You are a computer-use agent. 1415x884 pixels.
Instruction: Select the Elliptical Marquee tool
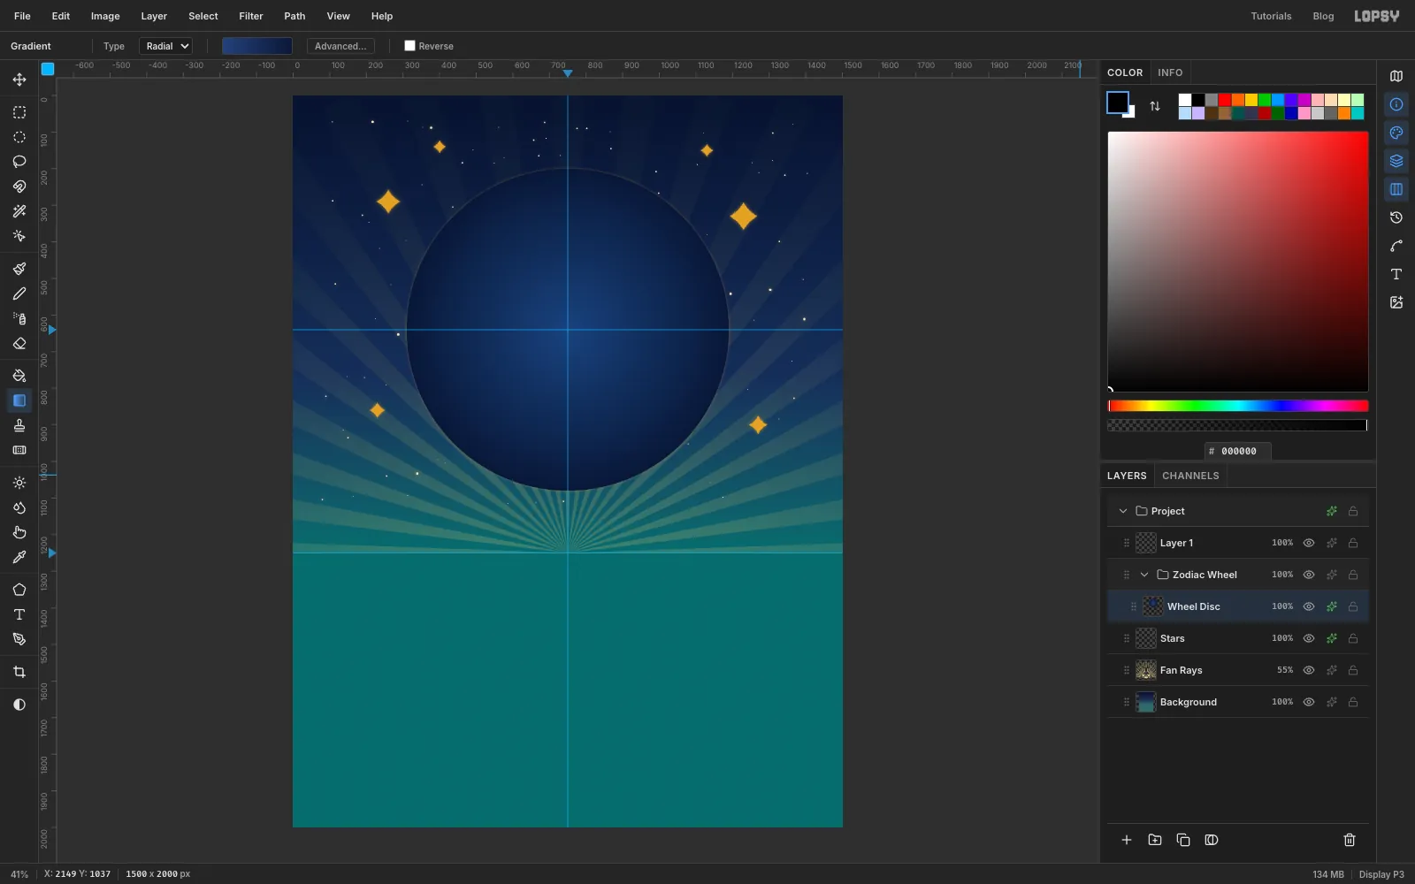pyautogui.click(x=19, y=137)
